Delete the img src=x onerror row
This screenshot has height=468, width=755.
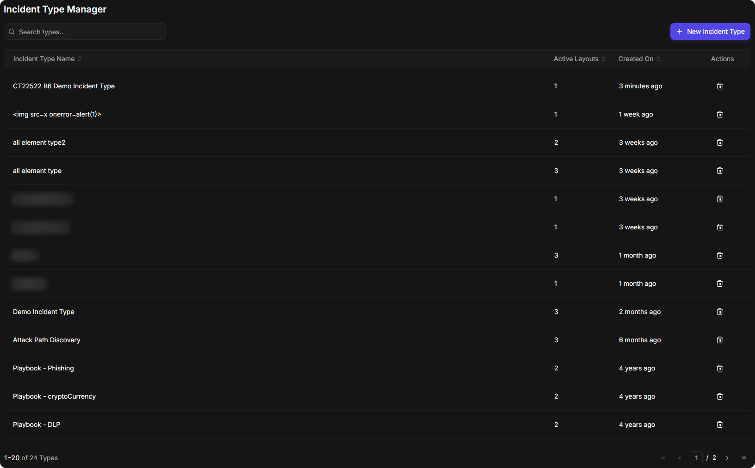[720, 114]
